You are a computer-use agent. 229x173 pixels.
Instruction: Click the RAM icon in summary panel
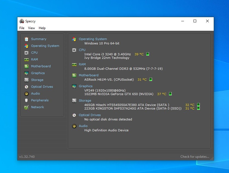point(74,64)
